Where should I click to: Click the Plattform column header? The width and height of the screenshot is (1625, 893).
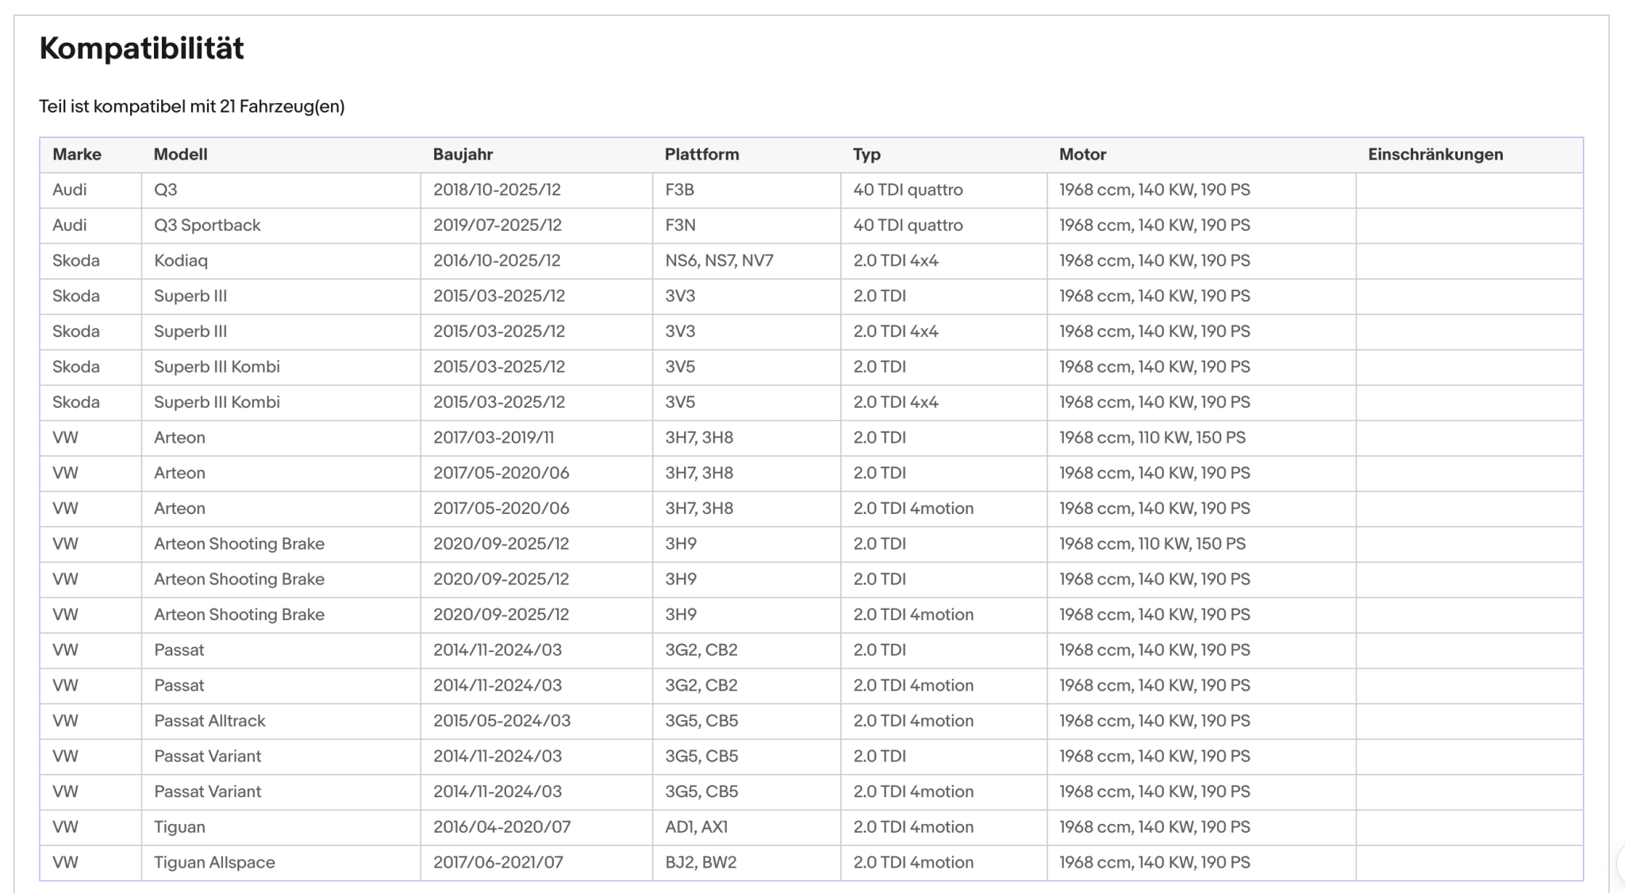click(701, 155)
